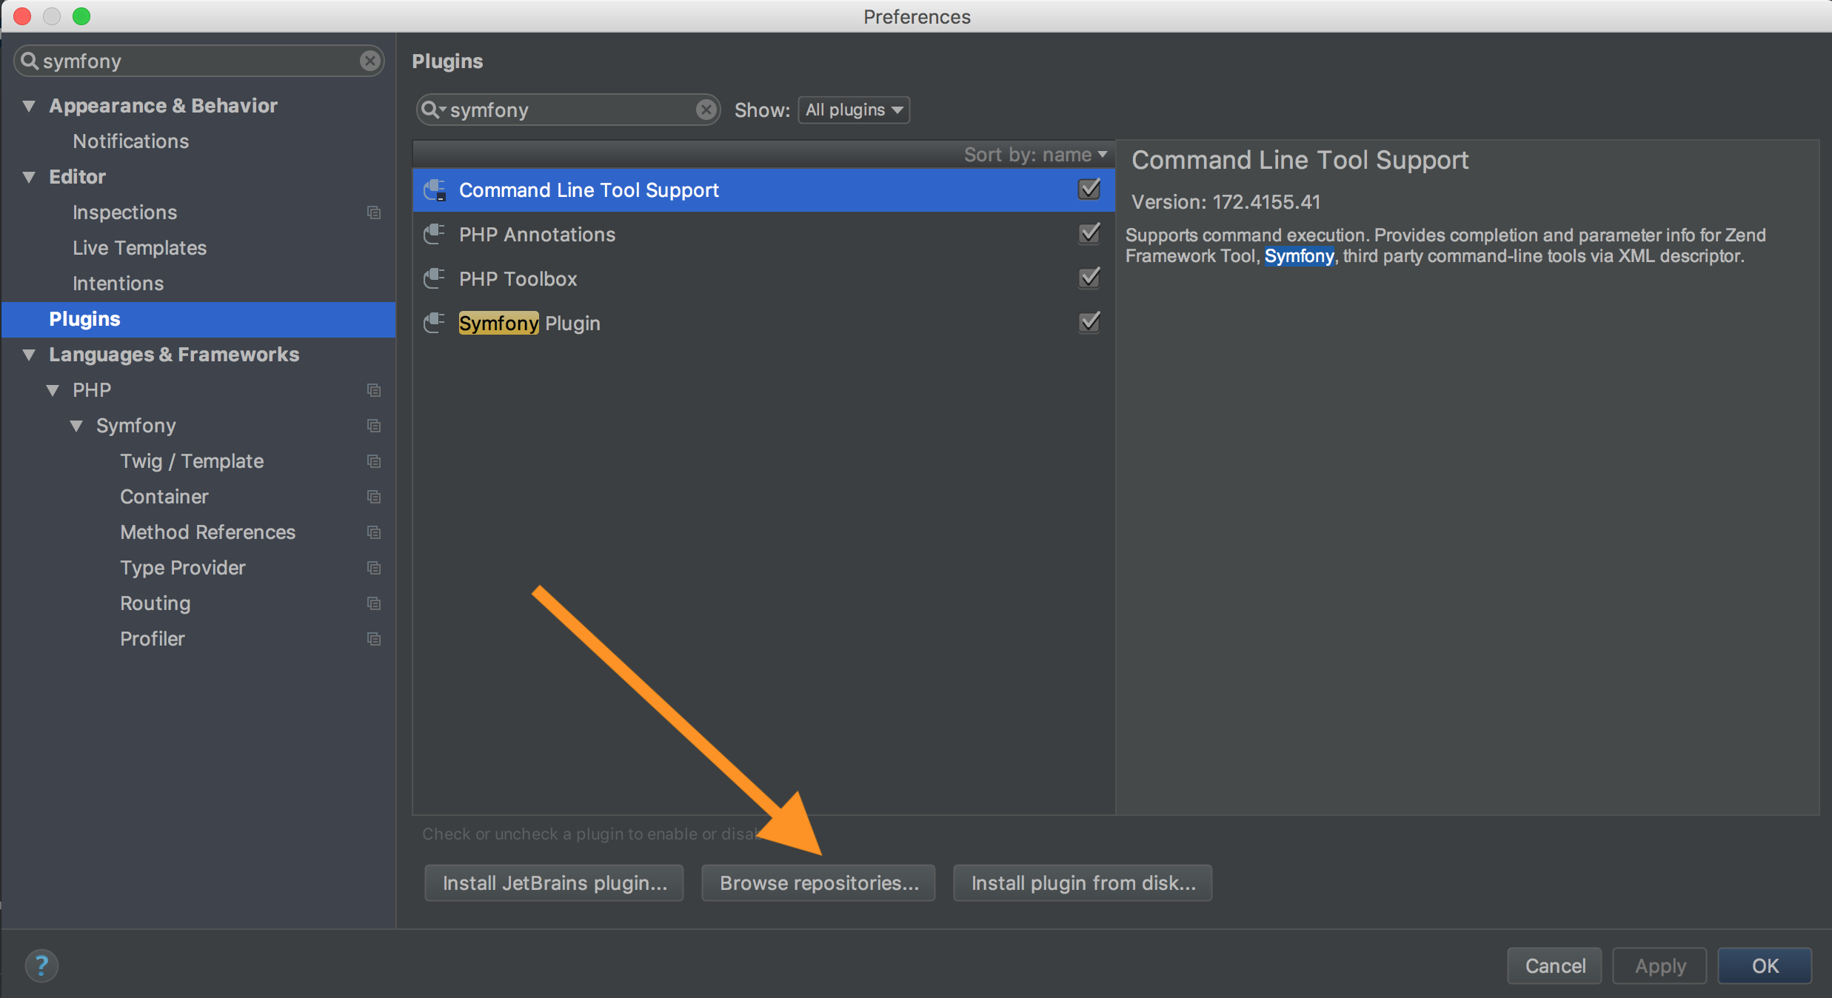Open the Sort by name dropdown
This screenshot has height=998, width=1832.
1035,154
